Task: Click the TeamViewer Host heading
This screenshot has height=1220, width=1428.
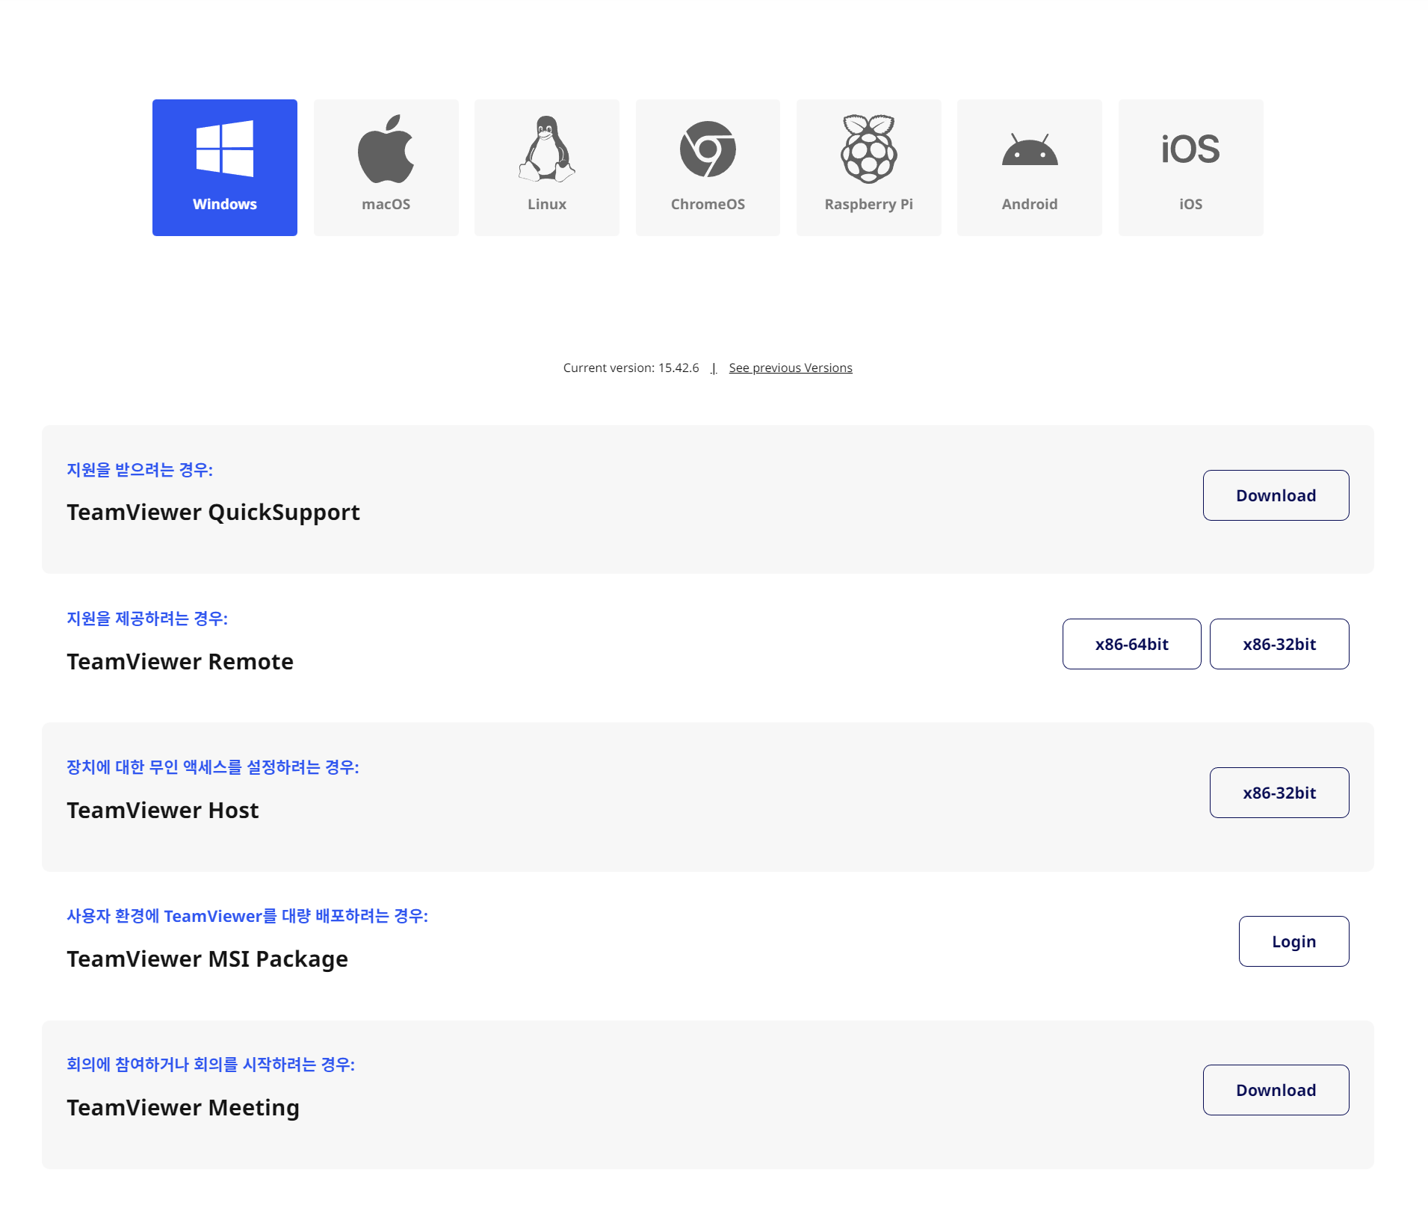Action: click(x=163, y=811)
